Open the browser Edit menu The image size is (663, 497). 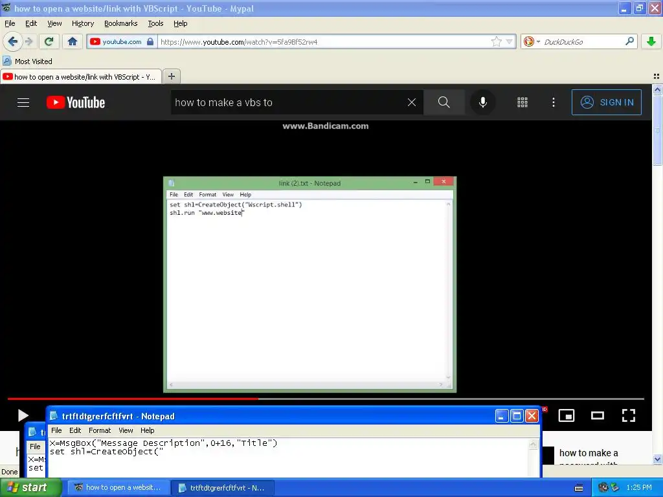click(31, 23)
